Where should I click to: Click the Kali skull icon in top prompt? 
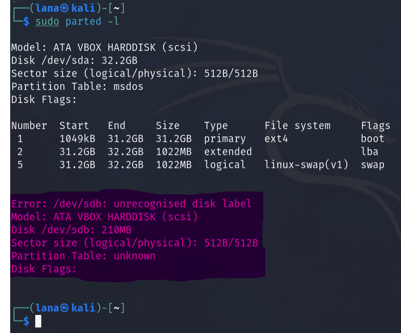64,8
